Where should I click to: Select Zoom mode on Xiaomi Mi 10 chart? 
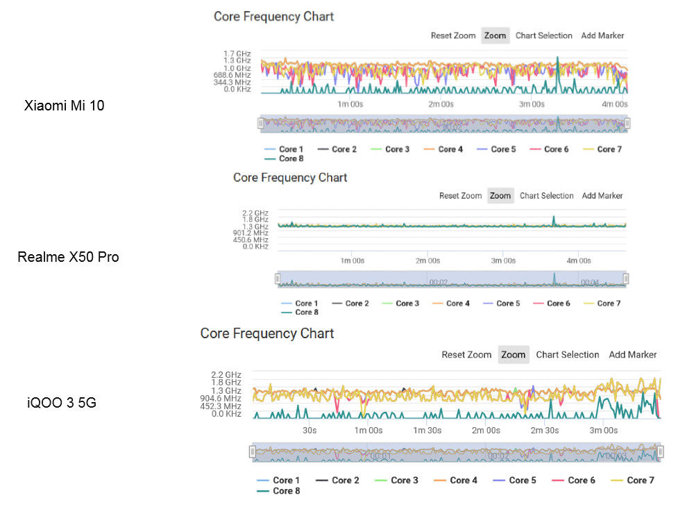coord(495,35)
